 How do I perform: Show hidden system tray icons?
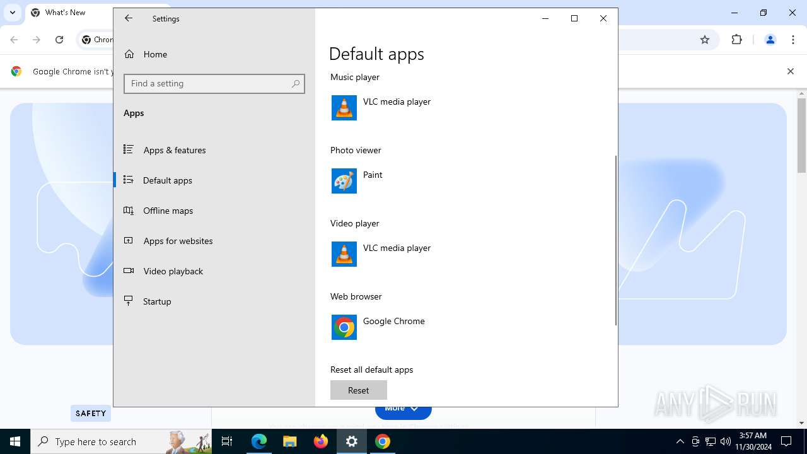pos(680,441)
